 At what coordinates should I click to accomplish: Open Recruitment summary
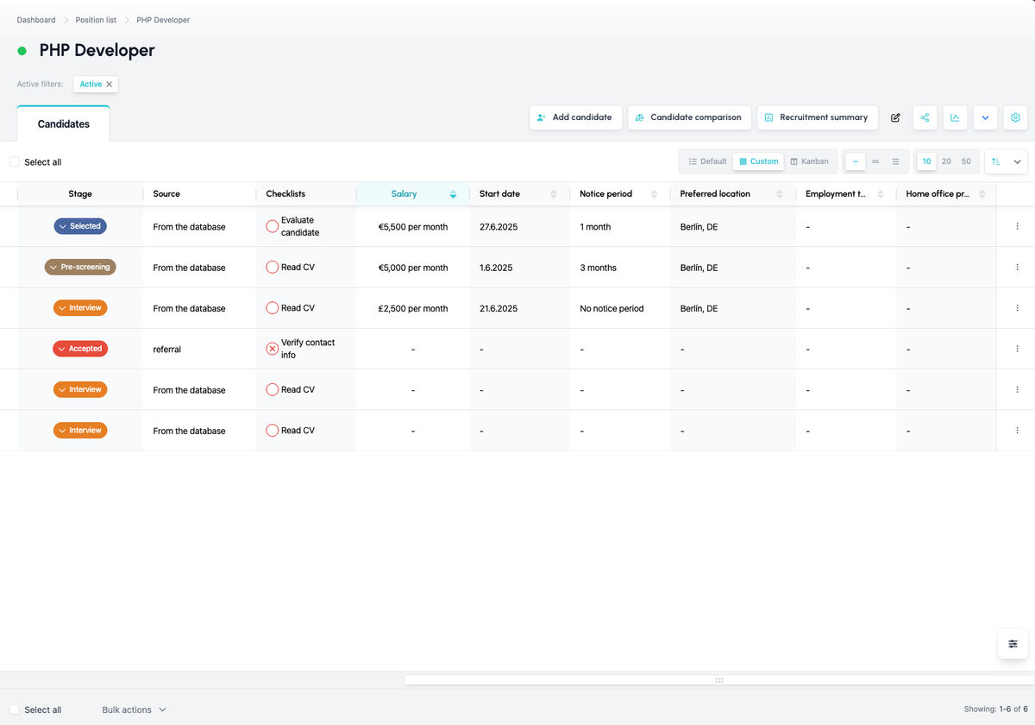pos(817,117)
